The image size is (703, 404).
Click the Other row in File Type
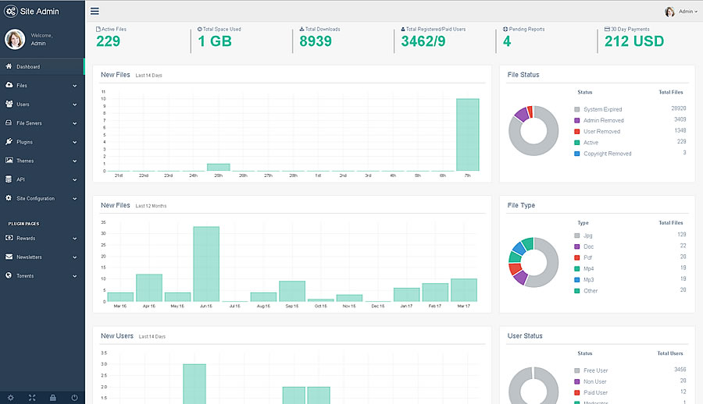630,290
